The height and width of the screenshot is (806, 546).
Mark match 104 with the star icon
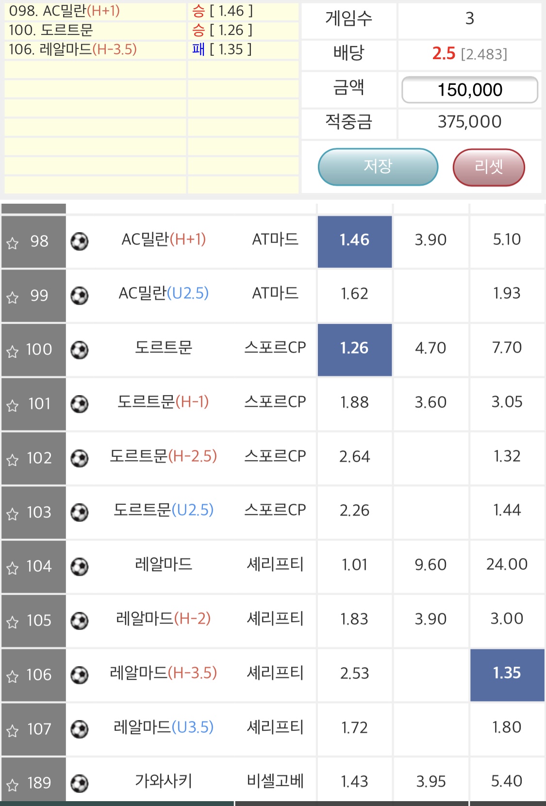click(13, 568)
